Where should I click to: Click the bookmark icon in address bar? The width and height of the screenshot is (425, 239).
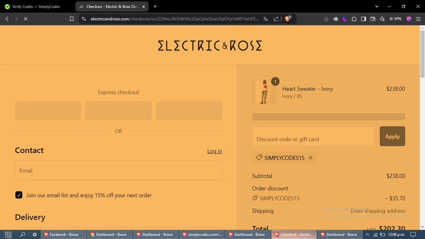point(72,19)
